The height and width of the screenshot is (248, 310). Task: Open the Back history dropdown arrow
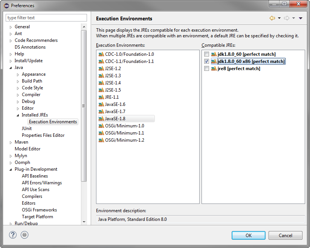[x=279, y=18]
